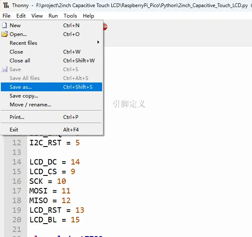Click the LCD_BL = 15 code line

click(x=54, y=220)
